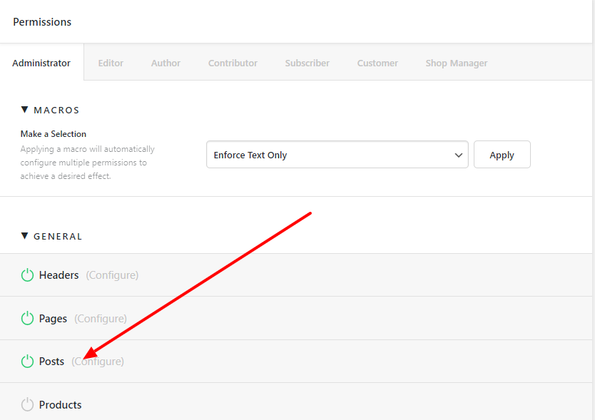Screen dimensions: 595x420
Task: Collapse the General section triangle
Action: (25, 236)
